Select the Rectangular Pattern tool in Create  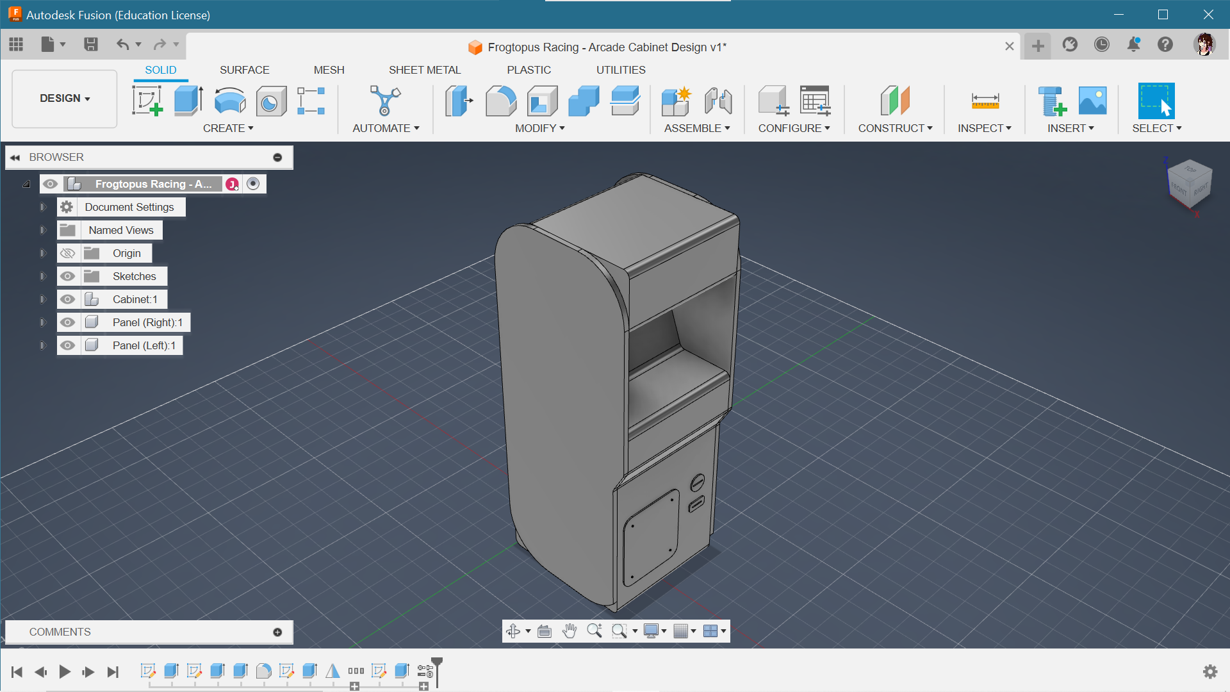point(311,101)
